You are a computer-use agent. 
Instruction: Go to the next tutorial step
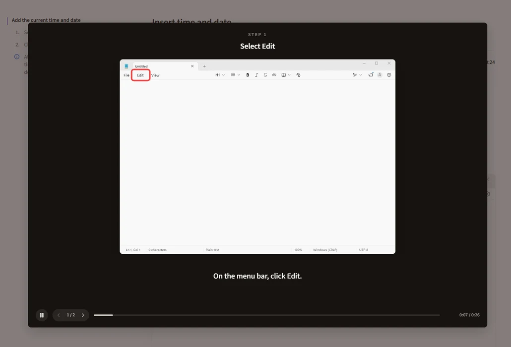coord(83,315)
